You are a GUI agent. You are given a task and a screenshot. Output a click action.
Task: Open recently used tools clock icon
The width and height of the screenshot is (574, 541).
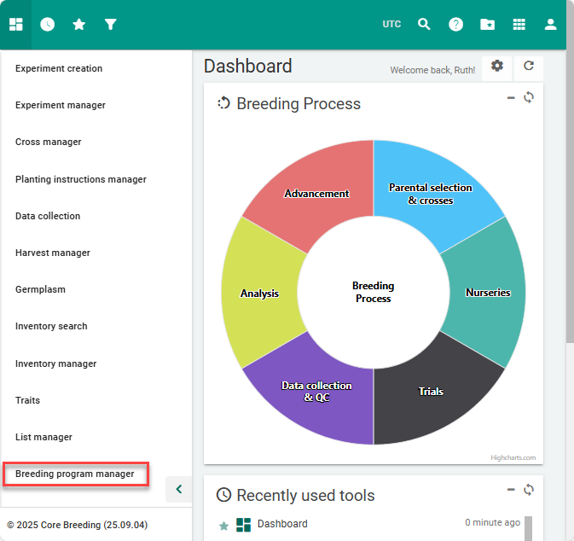(x=48, y=24)
